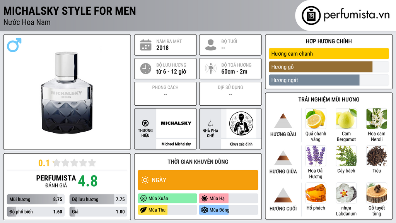The height and width of the screenshot is (223, 396).
Task: Click the 0.1 user rating number
Action: click(x=44, y=163)
